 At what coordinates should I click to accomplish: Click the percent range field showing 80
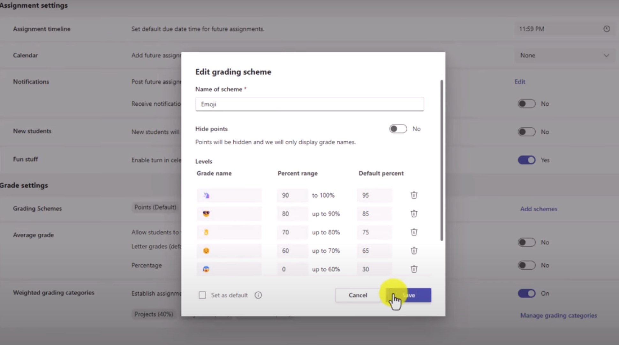(292, 214)
